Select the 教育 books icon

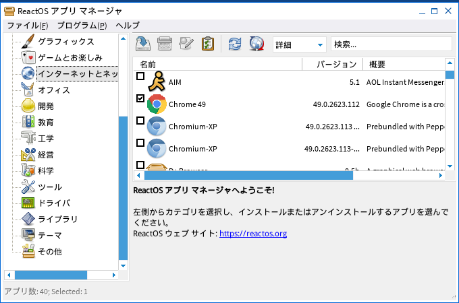pos(28,122)
